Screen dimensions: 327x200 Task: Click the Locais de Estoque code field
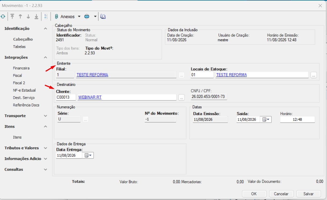202,75
